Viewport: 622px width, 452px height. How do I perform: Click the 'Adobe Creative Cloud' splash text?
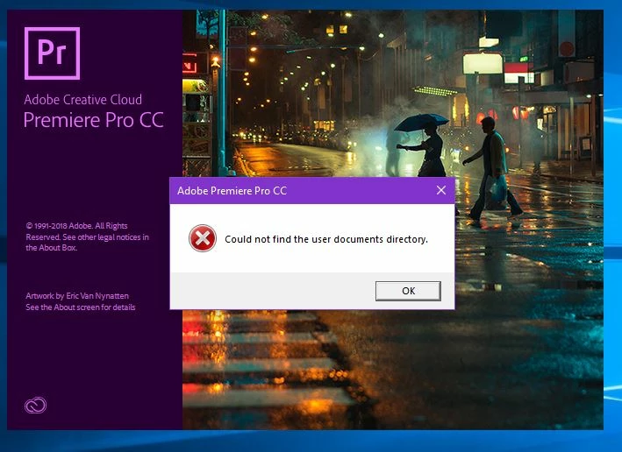[x=83, y=100]
